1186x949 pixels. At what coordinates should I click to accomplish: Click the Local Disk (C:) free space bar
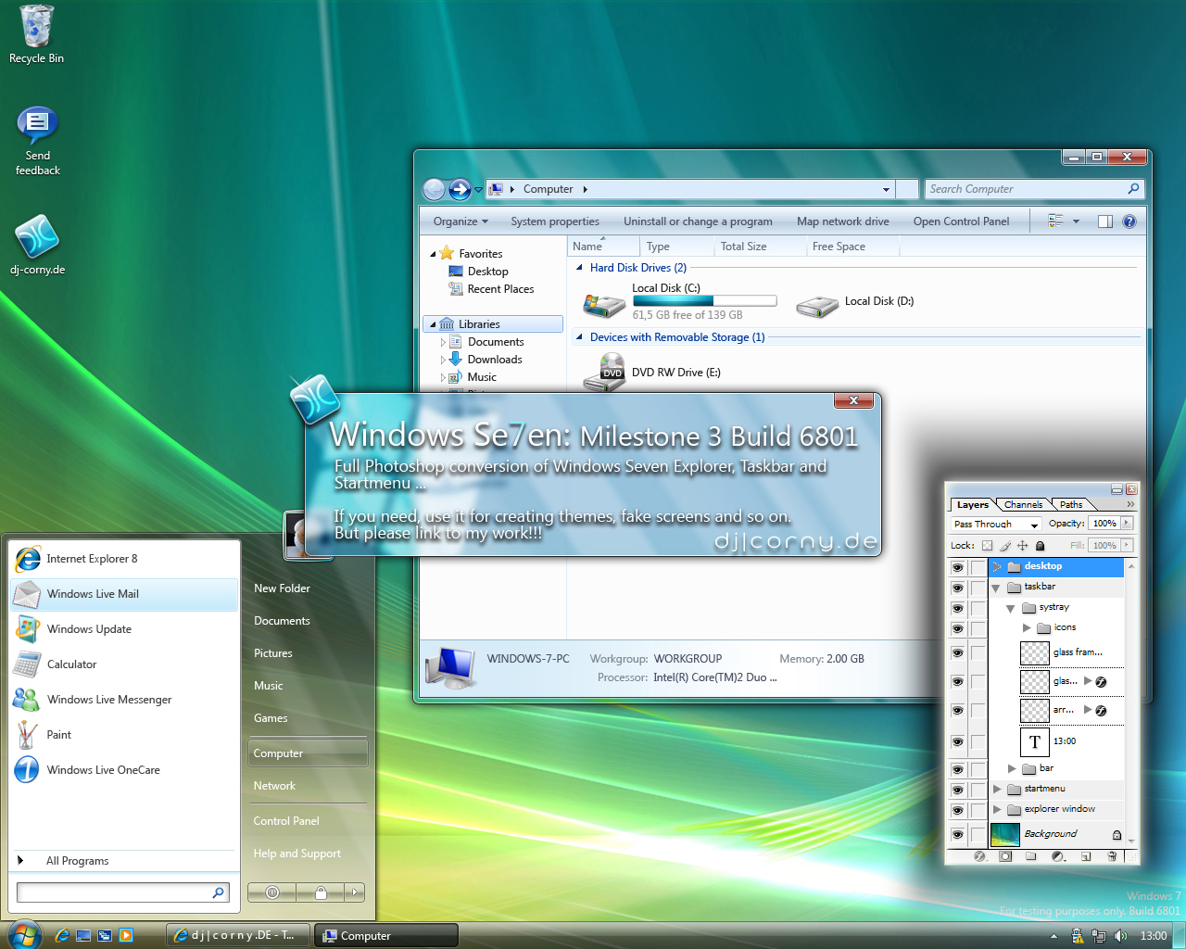(x=704, y=301)
